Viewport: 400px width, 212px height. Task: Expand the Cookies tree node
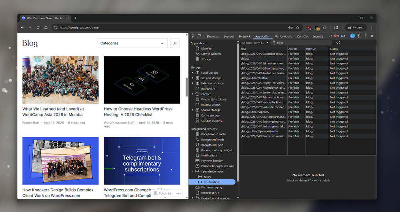[x=193, y=94]
